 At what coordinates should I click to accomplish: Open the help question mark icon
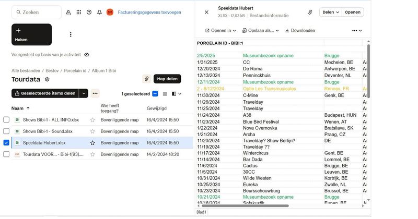[89, 12]
